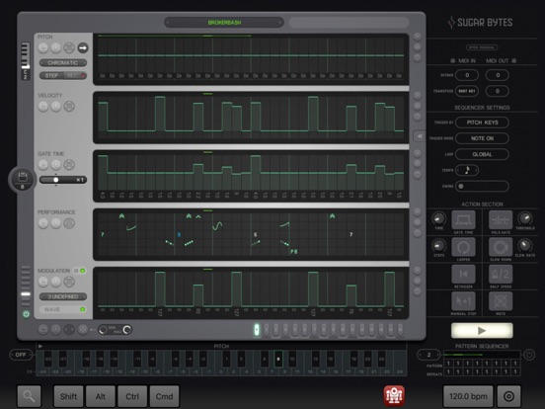Click the speaker icon beside the Velocity lane
Screen dimensions: 545x409
coord(419,136)
